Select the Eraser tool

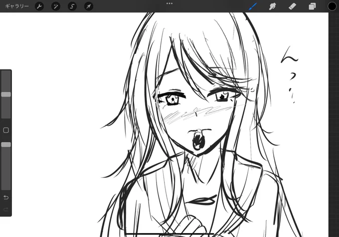tap(292, 6)
